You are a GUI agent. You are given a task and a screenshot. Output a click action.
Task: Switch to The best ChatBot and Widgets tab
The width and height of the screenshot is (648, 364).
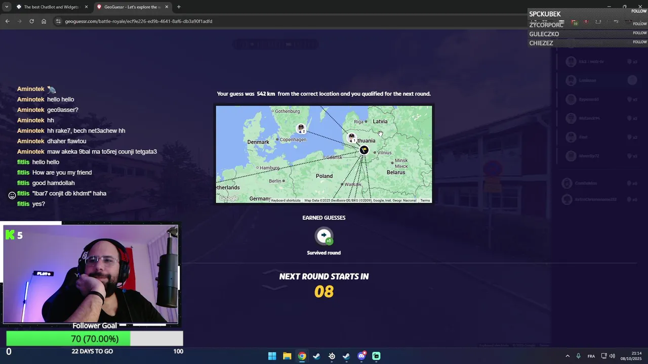pos(52,7)
